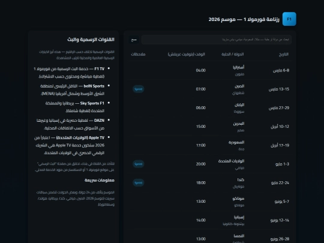324x243 pixels.
Task: Select the 27-29 مارس date cell
Action: (279, 108)
